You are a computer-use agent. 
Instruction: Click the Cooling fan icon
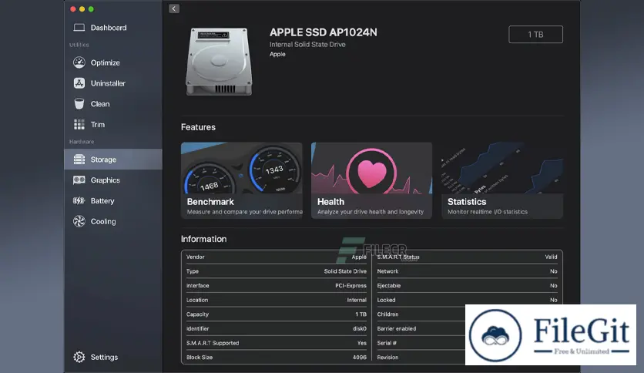click(x=79, y=221)
